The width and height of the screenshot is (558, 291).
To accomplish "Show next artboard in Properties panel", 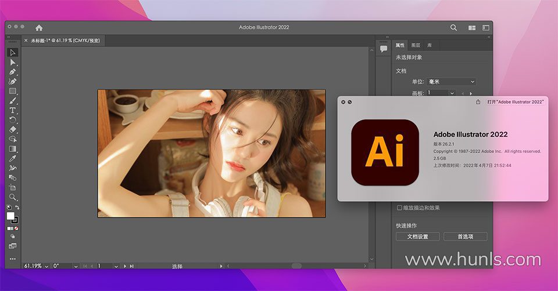I will click(471, 93).
